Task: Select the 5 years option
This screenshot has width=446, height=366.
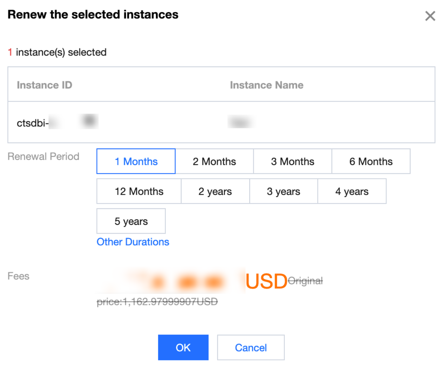Action: [131, 221]
